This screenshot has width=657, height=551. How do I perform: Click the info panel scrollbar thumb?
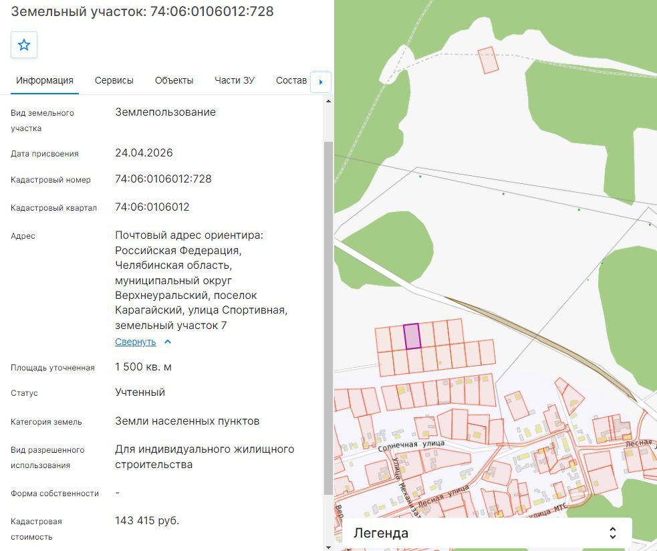tap(328, 318)
